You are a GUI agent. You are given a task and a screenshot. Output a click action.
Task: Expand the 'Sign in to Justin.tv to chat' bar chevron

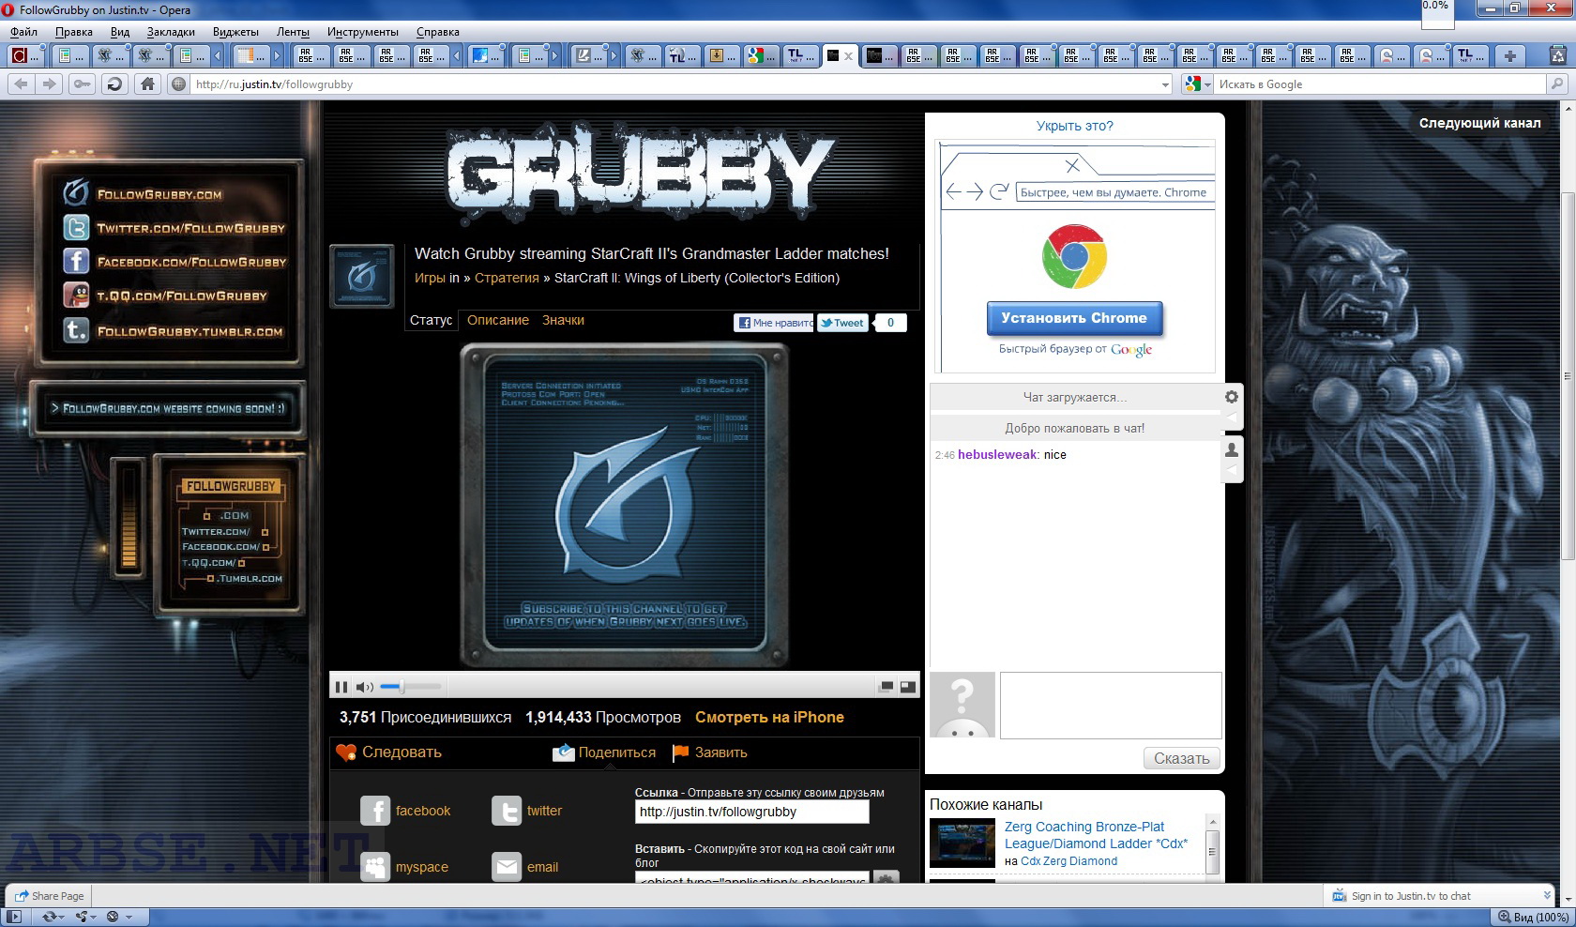(1546, 895)
